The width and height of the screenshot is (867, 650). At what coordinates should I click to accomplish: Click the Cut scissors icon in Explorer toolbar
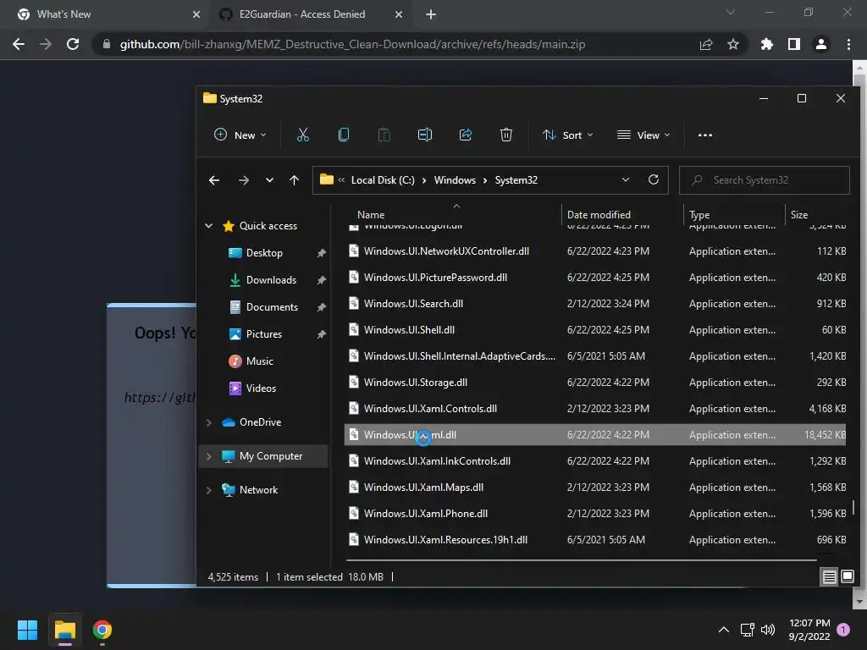(302, 135)
